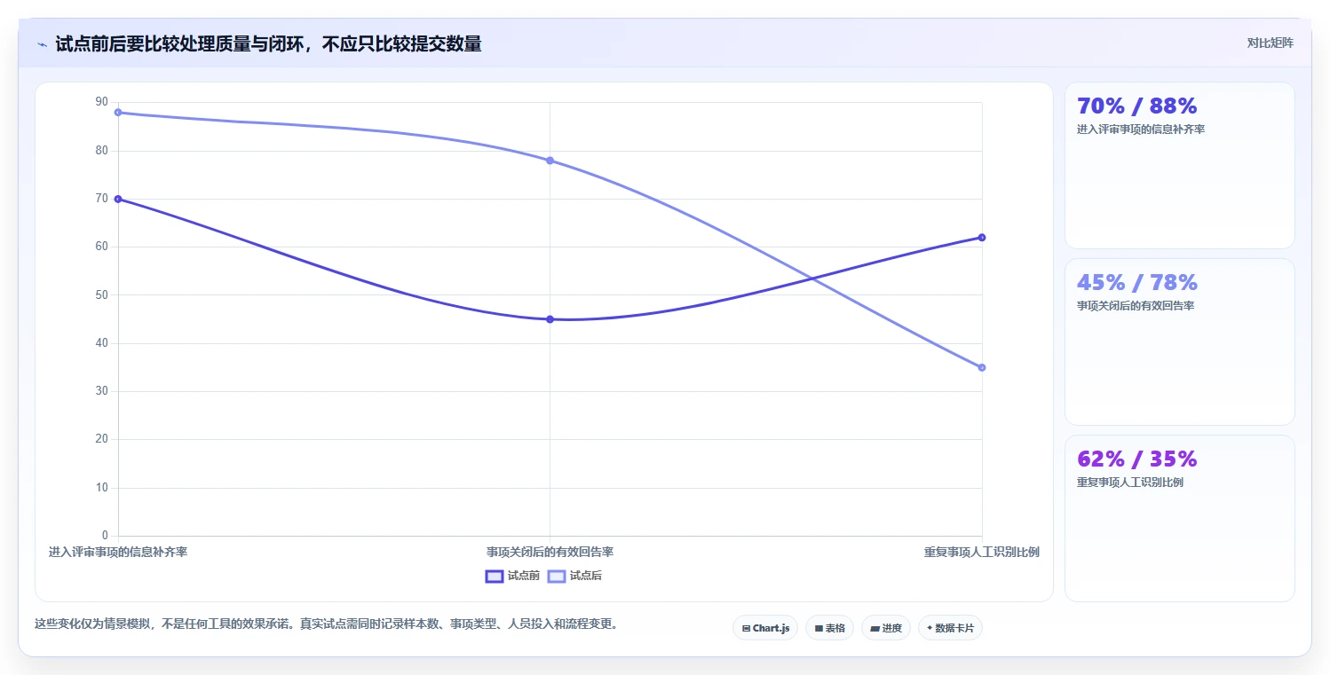
Task: Toggle the 试点前 legend item
Action: click(512, 576)
